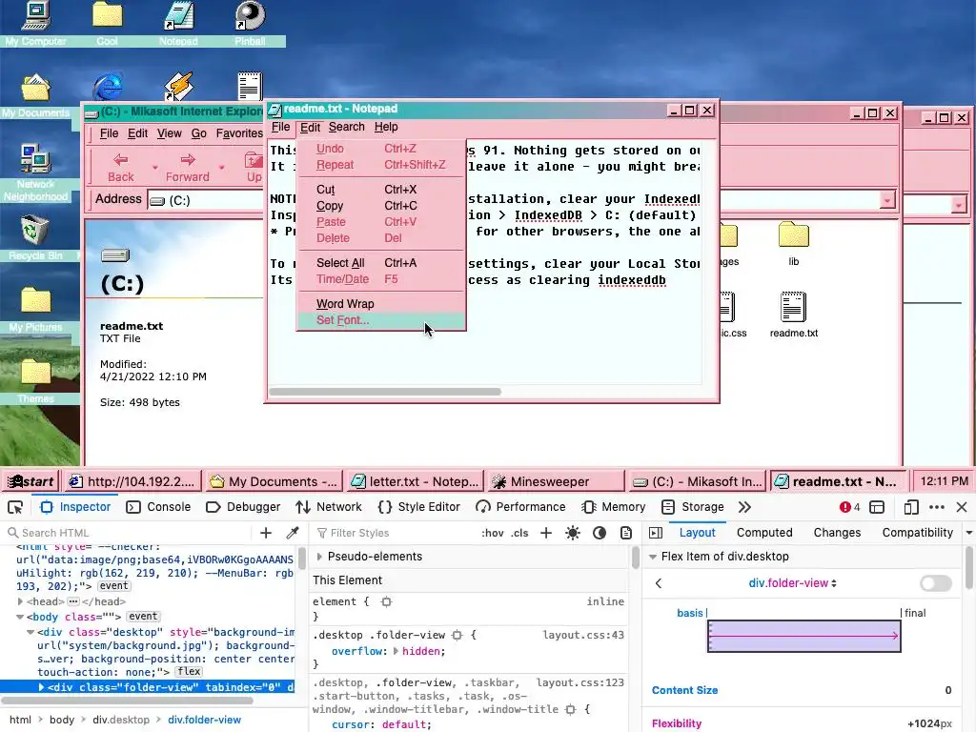
Task: Open the Storage tab
Action: coord(693,507)
